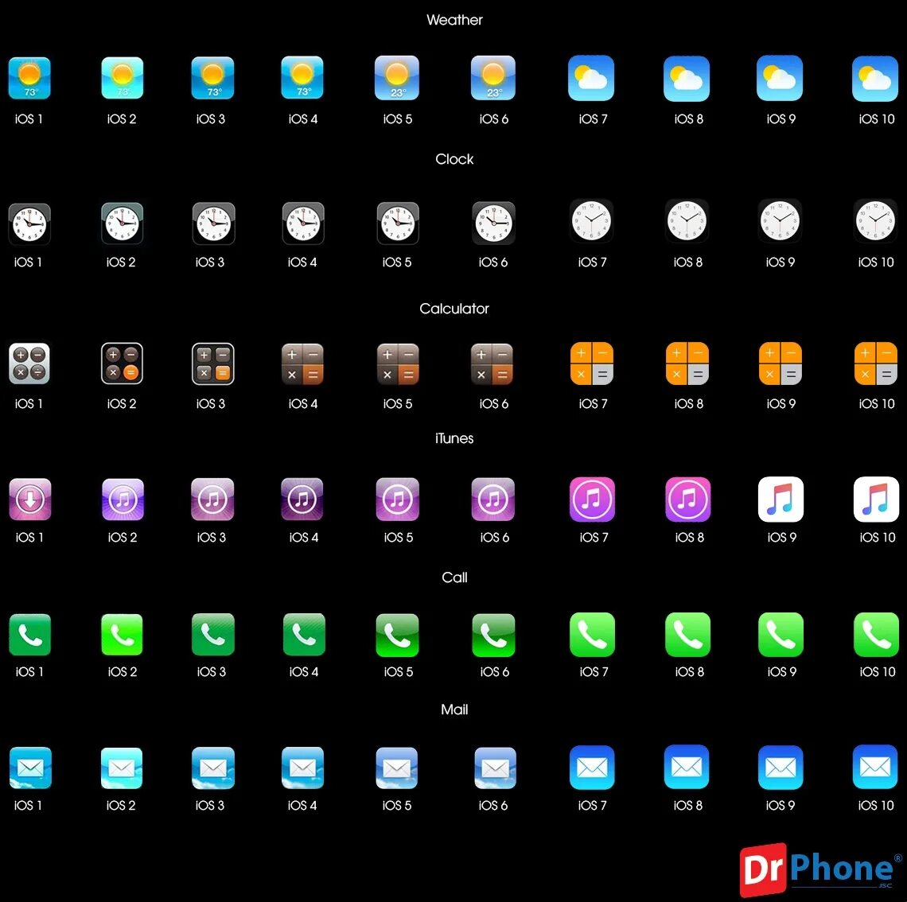
Task: Open the iOS 3 Mail icon
Action: tap(213, 768)
